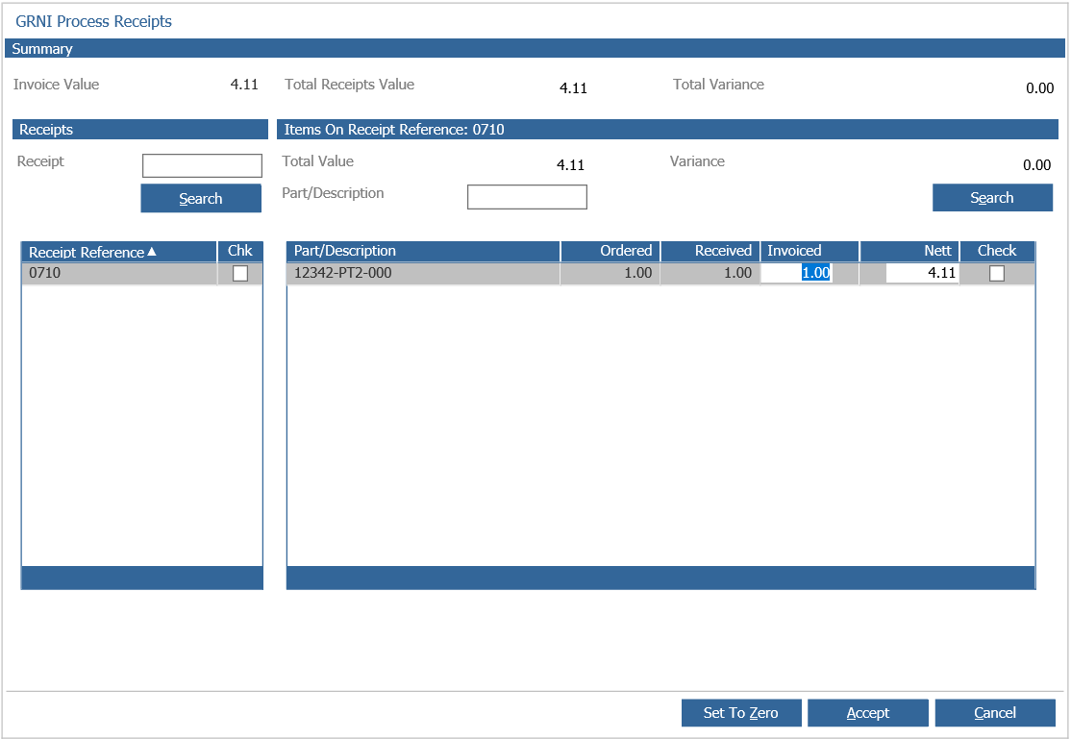The height and width of the screenshot is (739, 1071).
Task: Click the Set To Zero button
Action: 740,712
